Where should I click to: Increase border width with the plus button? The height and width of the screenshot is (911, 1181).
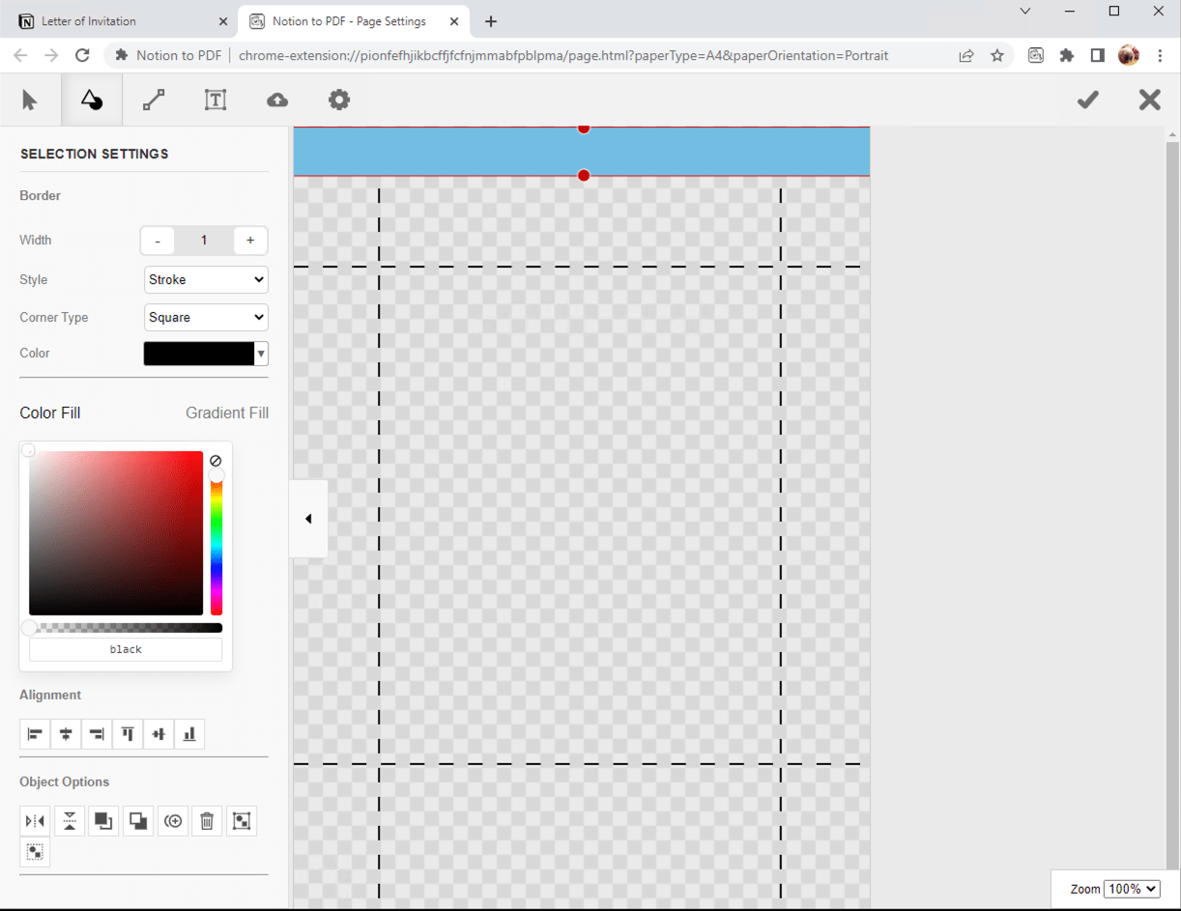250,241
